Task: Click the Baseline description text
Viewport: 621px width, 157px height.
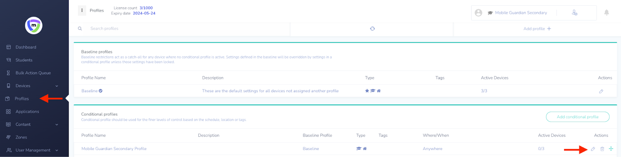Action: [270, 91]
